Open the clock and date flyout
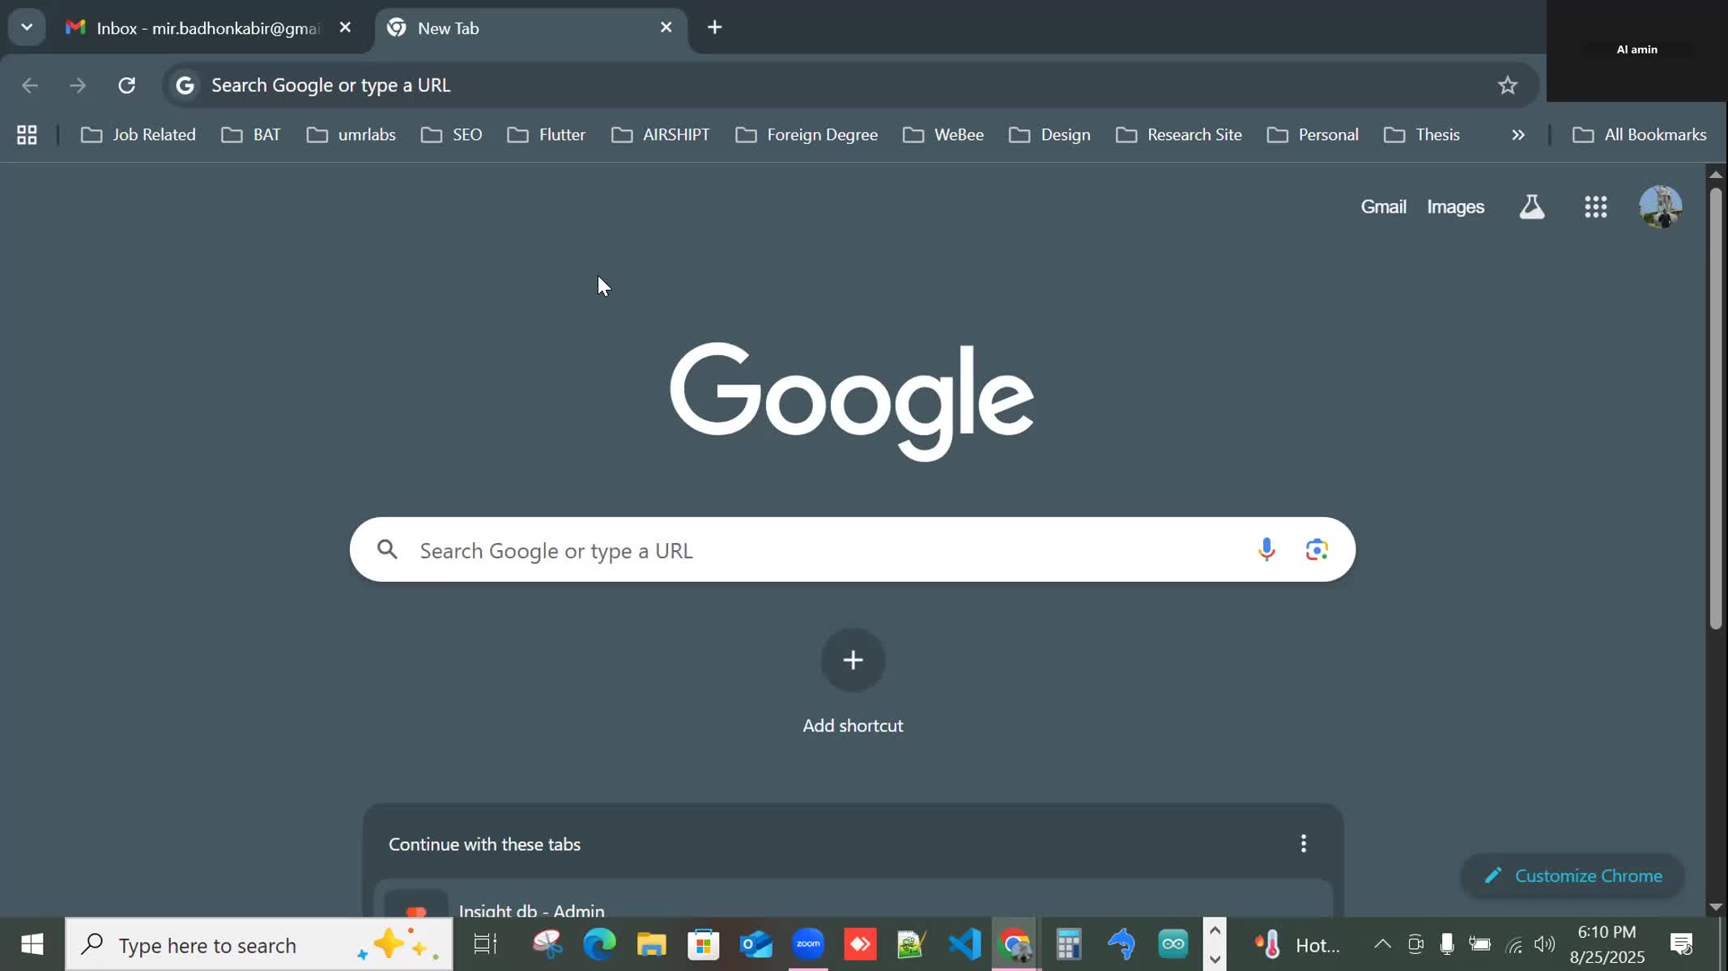This screenshot has width=1728, height=971. 1607,944
